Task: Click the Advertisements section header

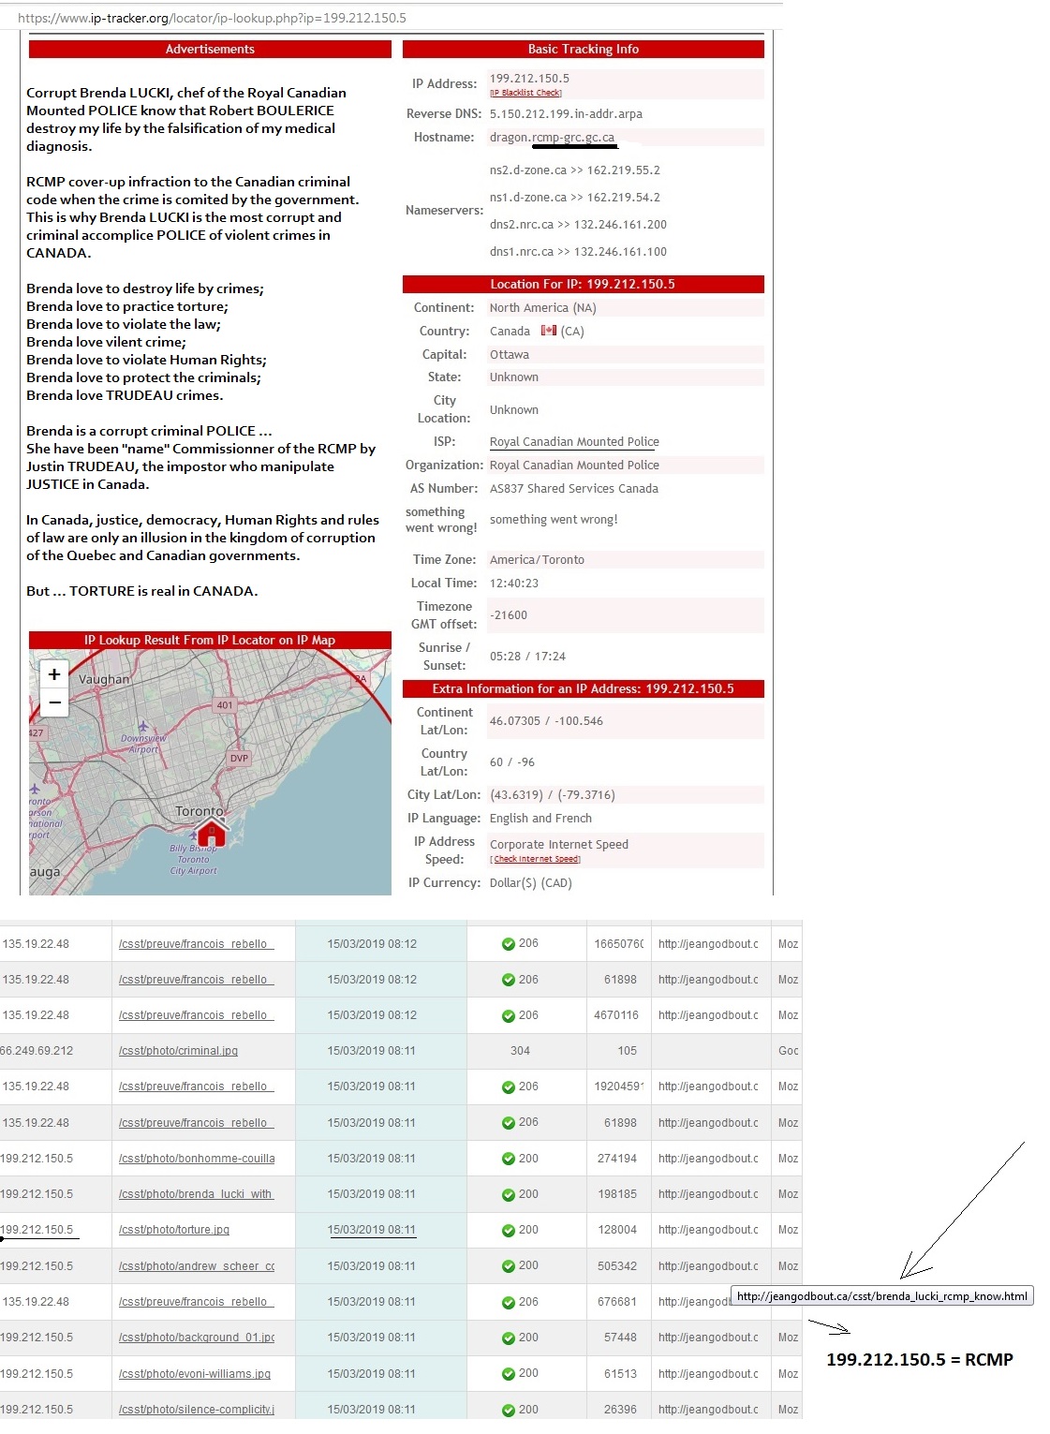Action: (x=210, y=50)
